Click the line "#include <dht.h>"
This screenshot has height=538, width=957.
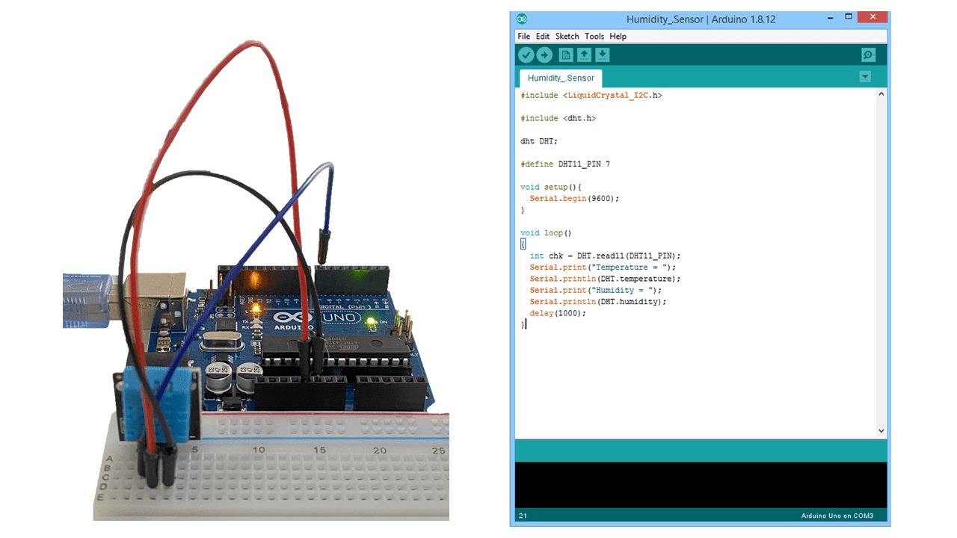point(558,118)
